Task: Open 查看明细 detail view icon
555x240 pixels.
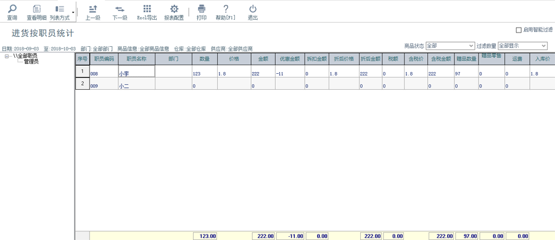Action: pos(37,9)
